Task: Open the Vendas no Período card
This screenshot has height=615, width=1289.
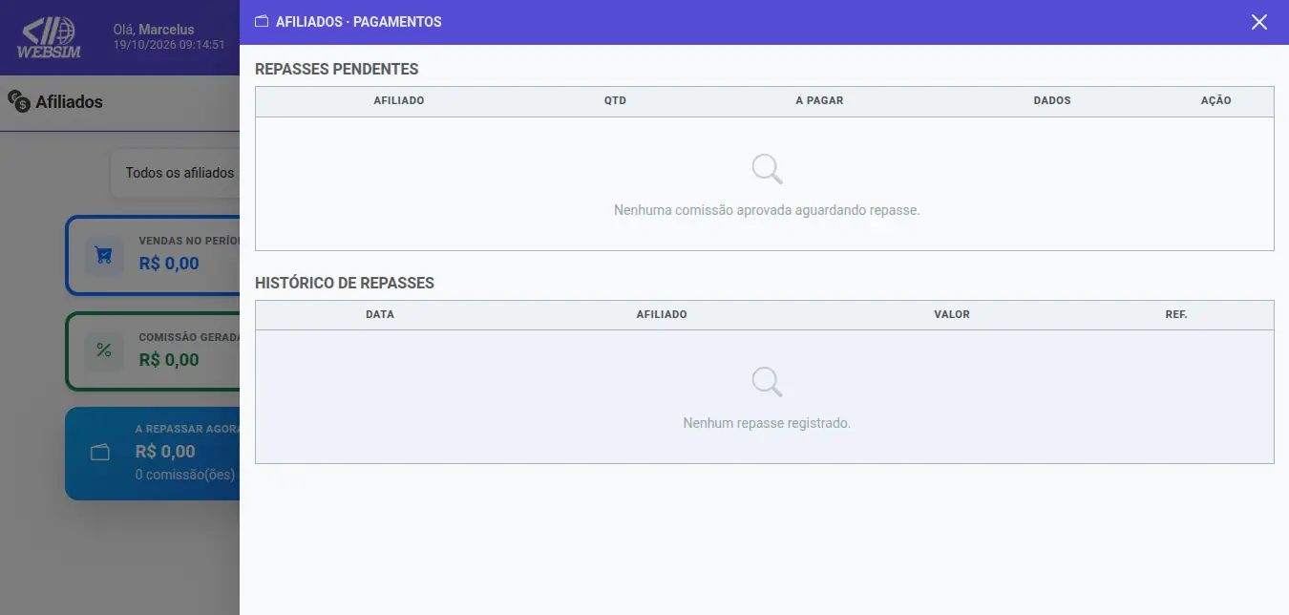Action: click(x=153, y=256)
